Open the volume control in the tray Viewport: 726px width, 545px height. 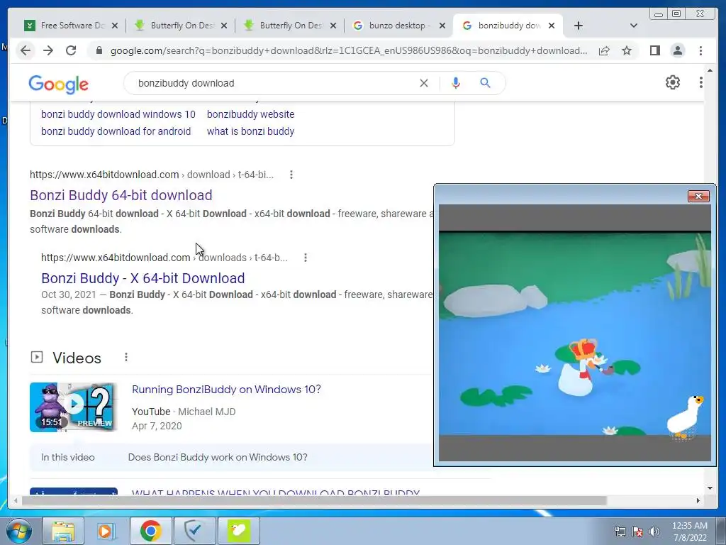(654, 531)
